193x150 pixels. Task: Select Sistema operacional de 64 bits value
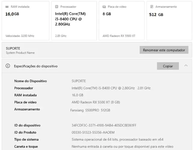pos(117,139)
